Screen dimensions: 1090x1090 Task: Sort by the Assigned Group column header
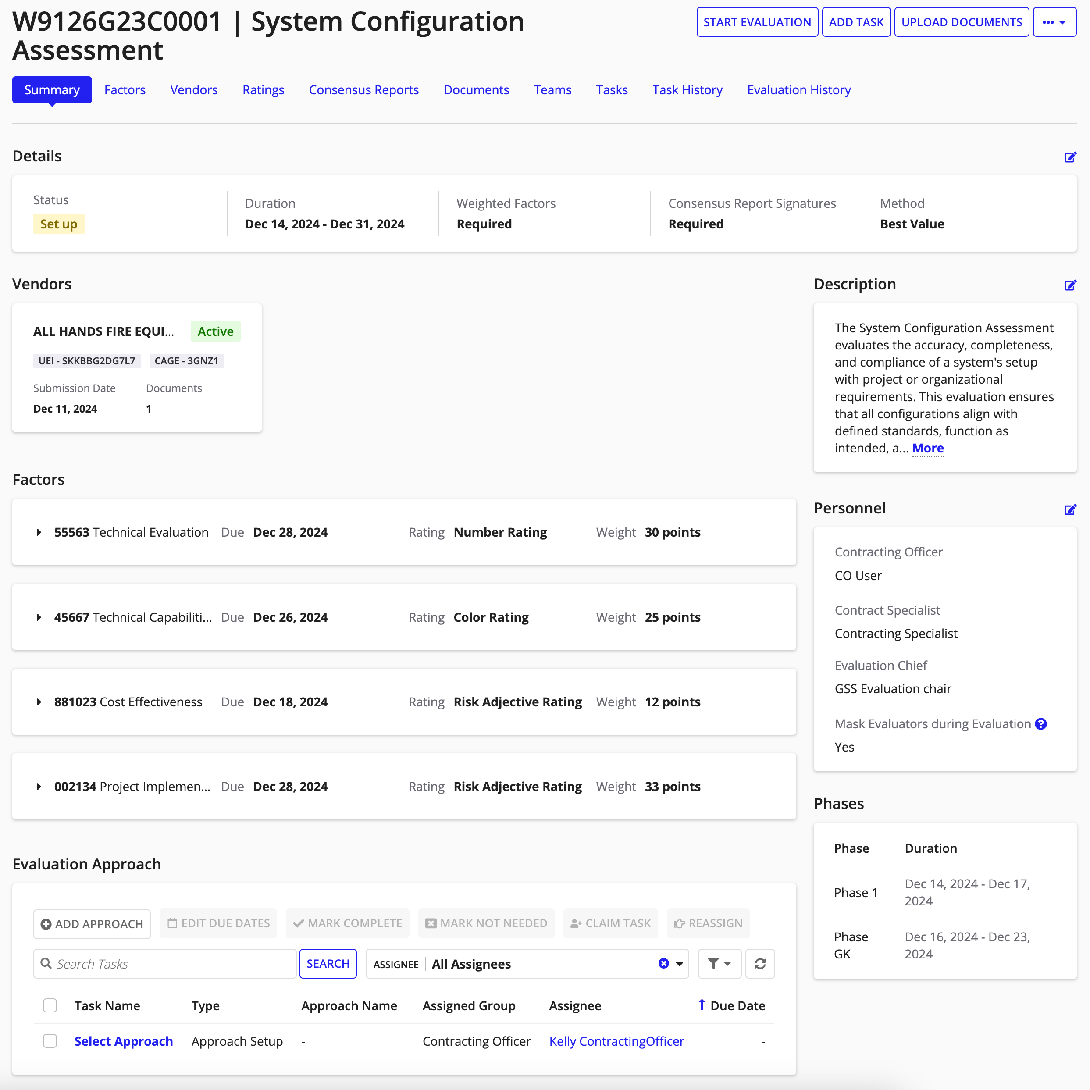coord(469,1005)
